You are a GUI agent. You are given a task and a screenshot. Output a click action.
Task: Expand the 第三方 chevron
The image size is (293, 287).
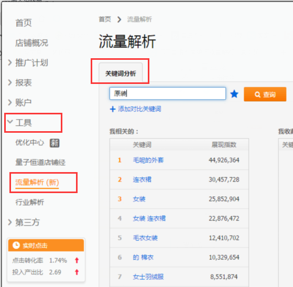point(10,222)
